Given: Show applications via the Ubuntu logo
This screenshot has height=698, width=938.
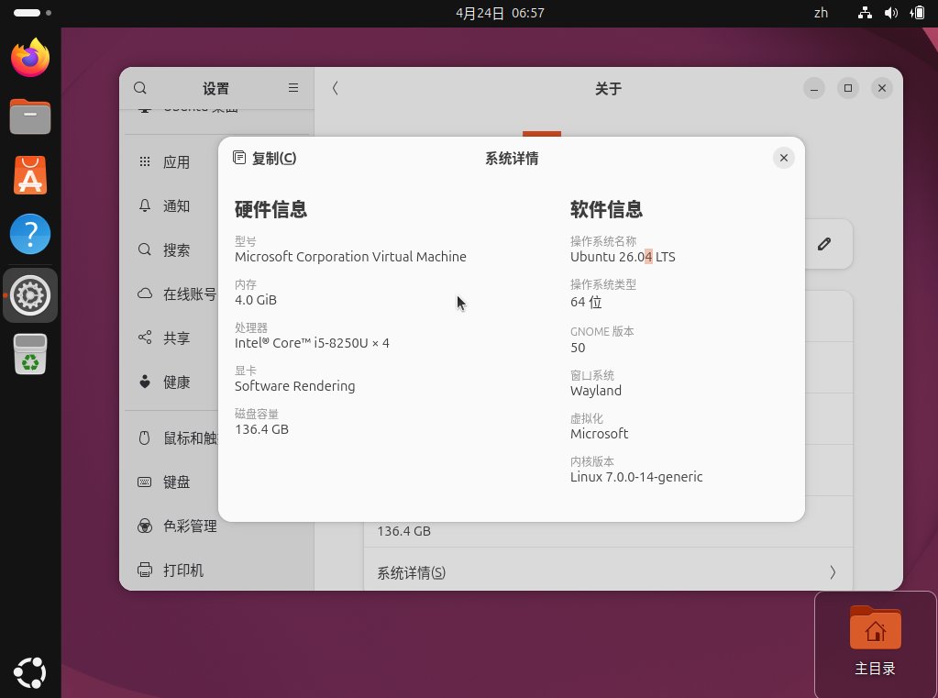Looking at the screenshot, I should coord(30,673).
